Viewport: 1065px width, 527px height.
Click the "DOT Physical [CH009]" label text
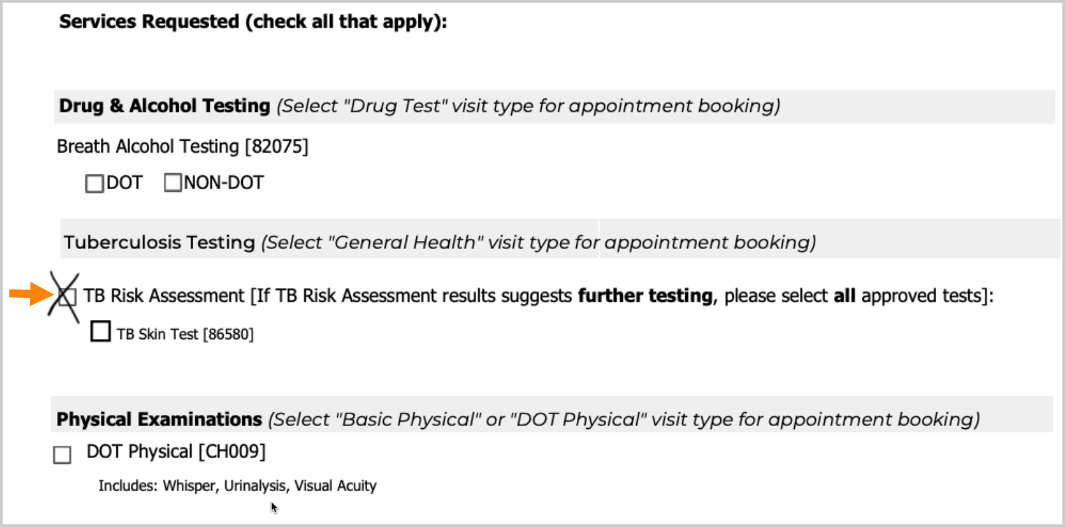[x=176, y=452]
